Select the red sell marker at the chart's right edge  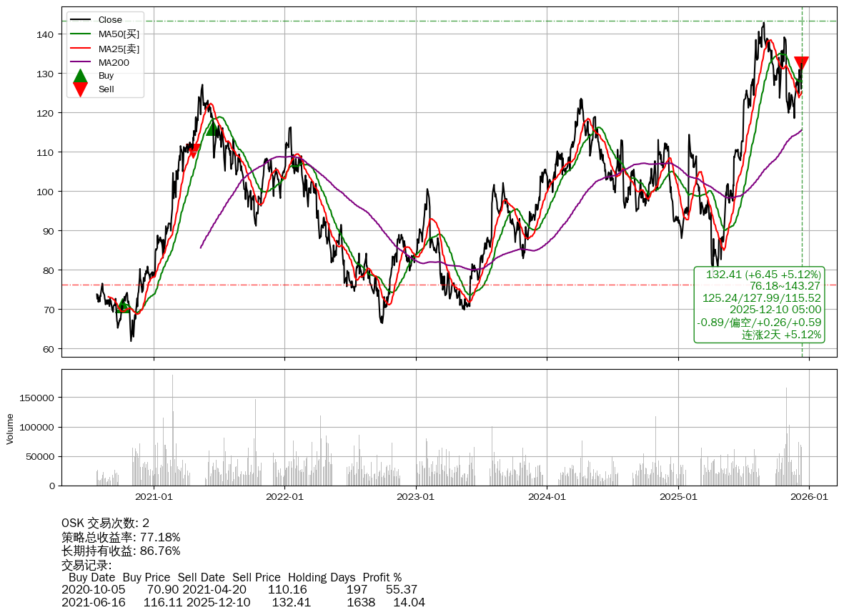[801, 63]
